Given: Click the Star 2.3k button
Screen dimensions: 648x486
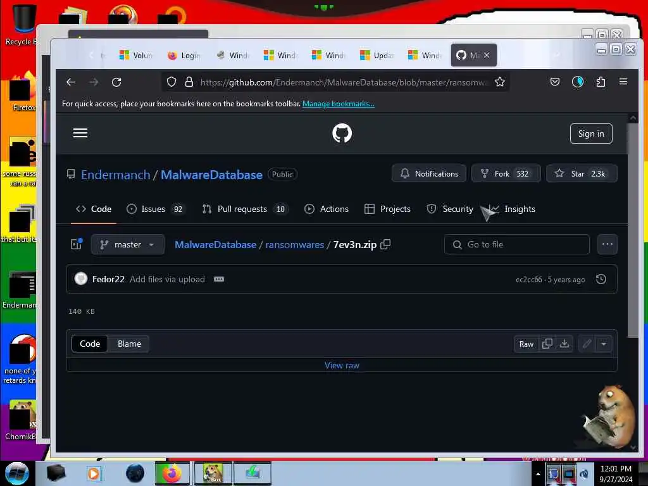Looking at the screenshot, I should pyautogui.click(x=582, y=173).
